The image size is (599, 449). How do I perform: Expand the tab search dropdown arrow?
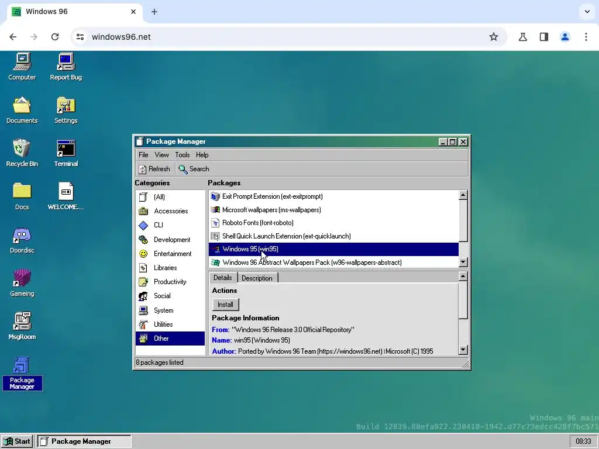(x=587, y=12)
